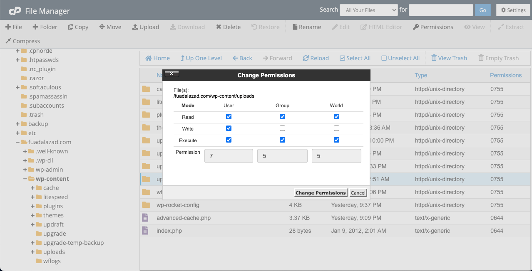This screenshot has width=532, height=271.
Task: Select .trash folder in tree
Action: pyautogui.click(x=36, y=115)
